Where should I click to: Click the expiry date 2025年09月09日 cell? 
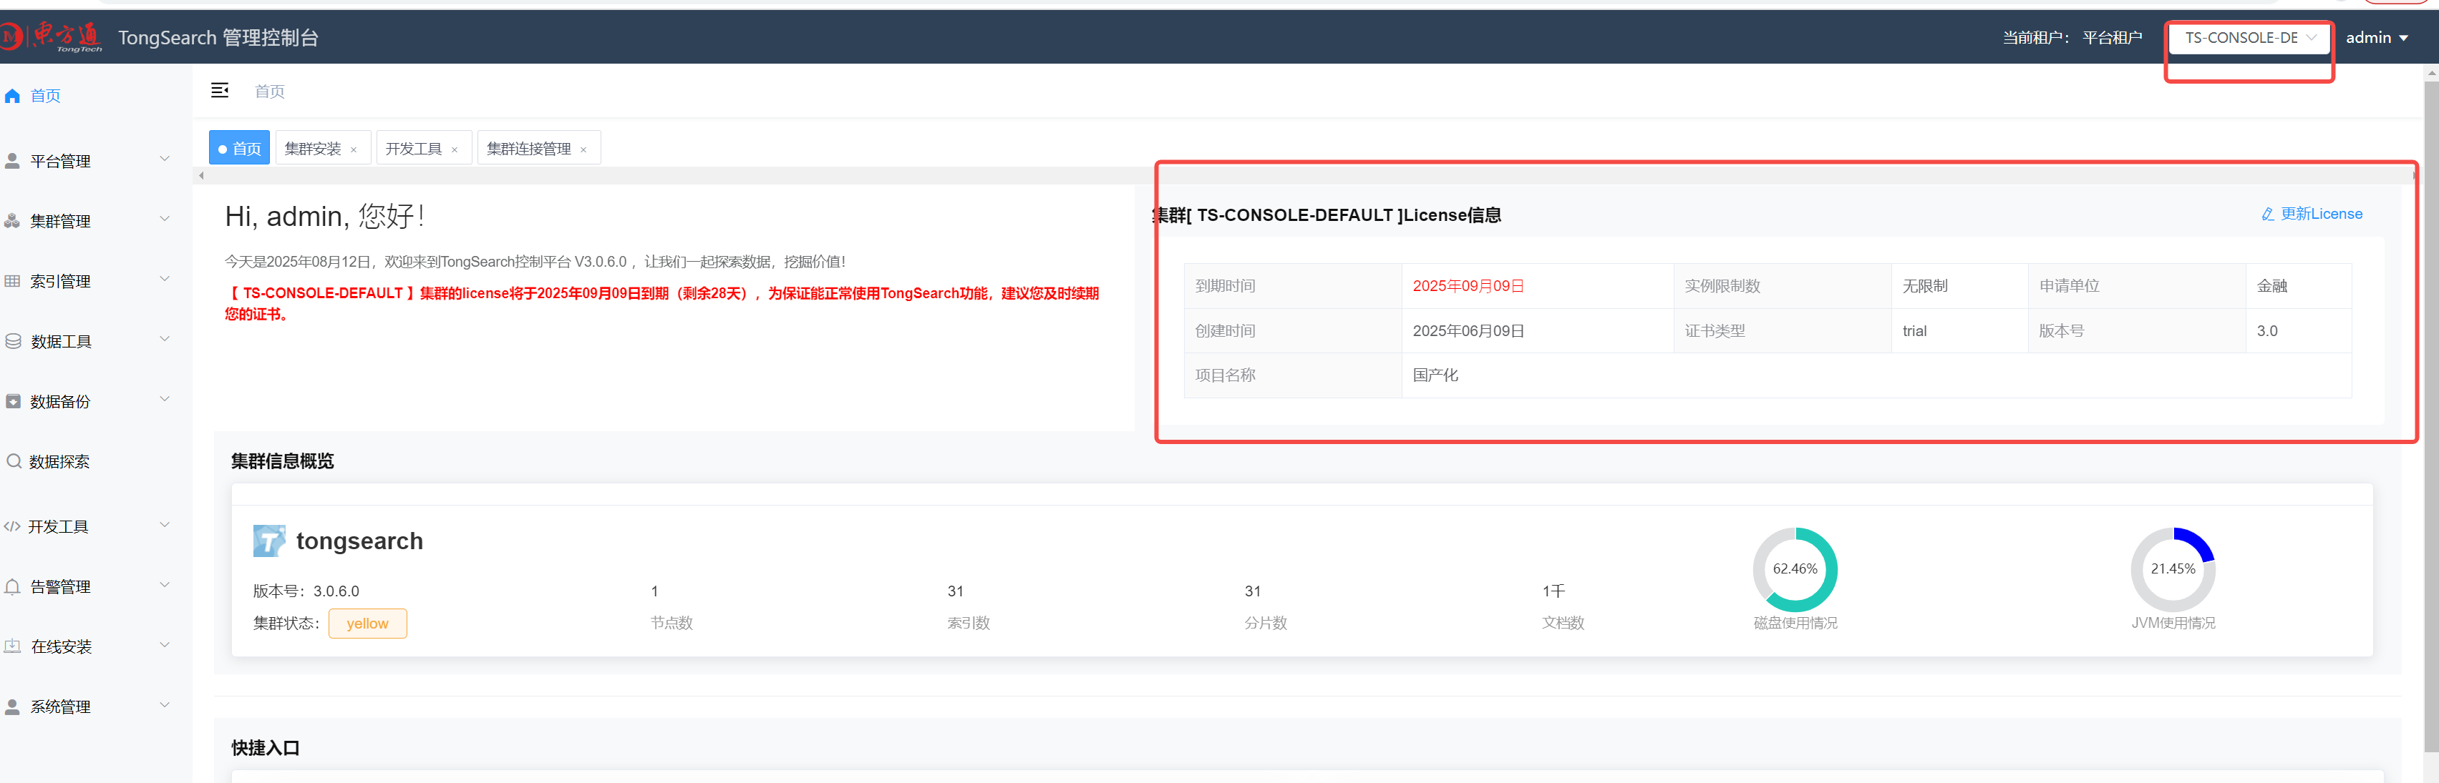pyautogui.click(x=1537, y=285)
